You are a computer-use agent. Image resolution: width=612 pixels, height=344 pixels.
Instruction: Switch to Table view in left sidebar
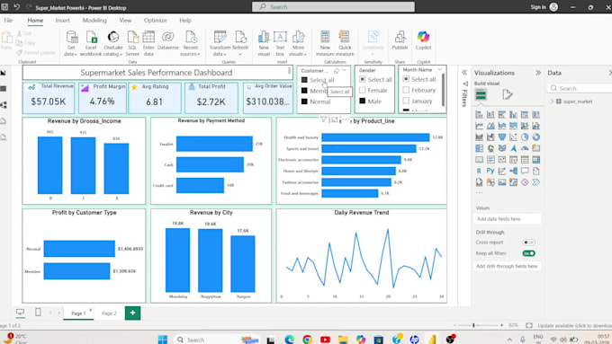[x=4, y=89]
